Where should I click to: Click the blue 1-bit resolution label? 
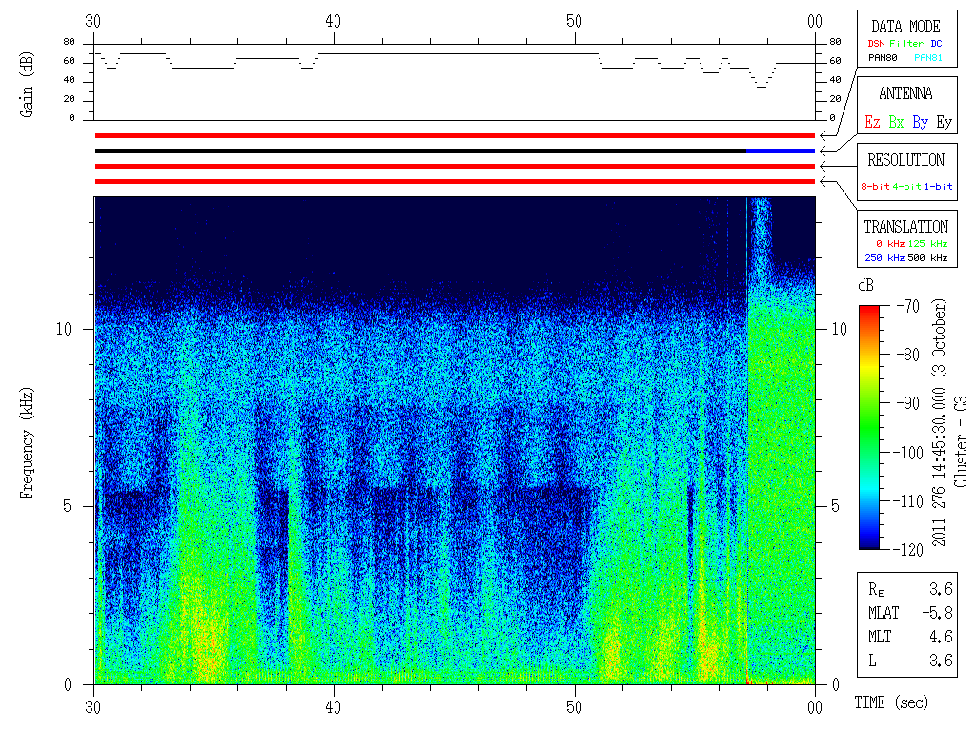938,186
